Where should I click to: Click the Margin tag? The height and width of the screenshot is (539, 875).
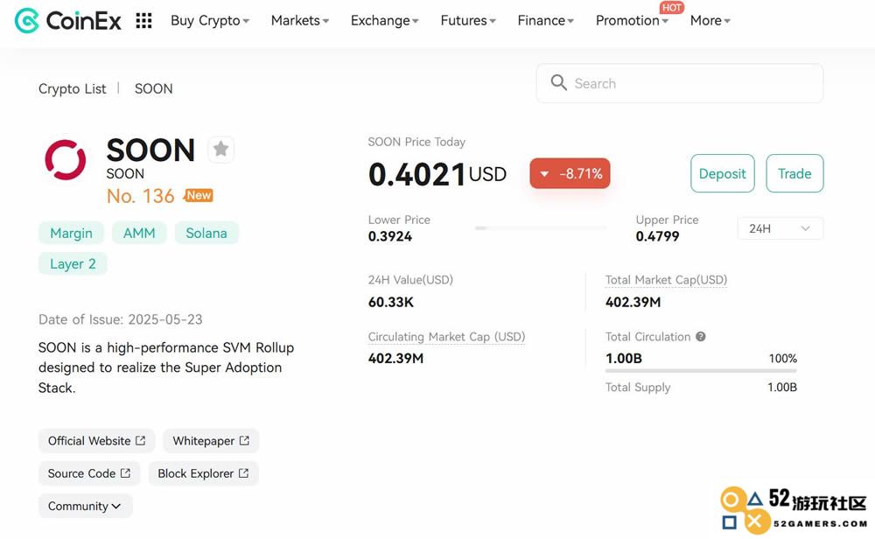(72, 233)
